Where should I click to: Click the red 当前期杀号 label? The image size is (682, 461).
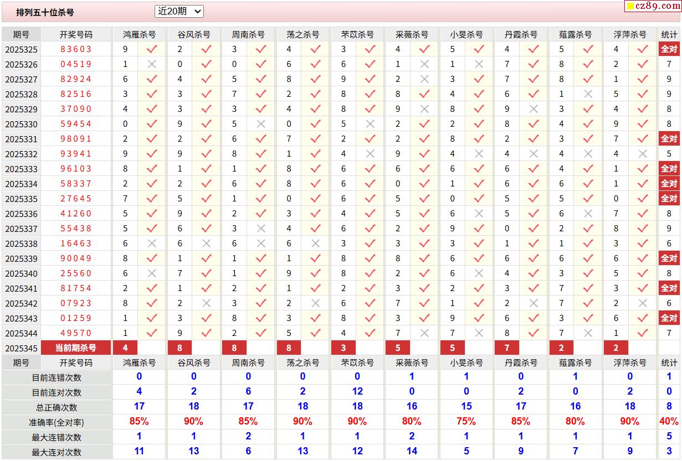[x=76, y=348]
